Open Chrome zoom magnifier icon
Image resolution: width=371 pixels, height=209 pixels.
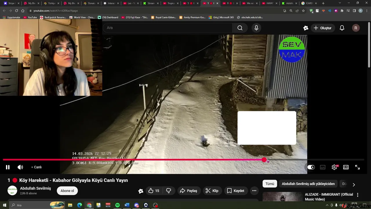[x=291, y=11]
